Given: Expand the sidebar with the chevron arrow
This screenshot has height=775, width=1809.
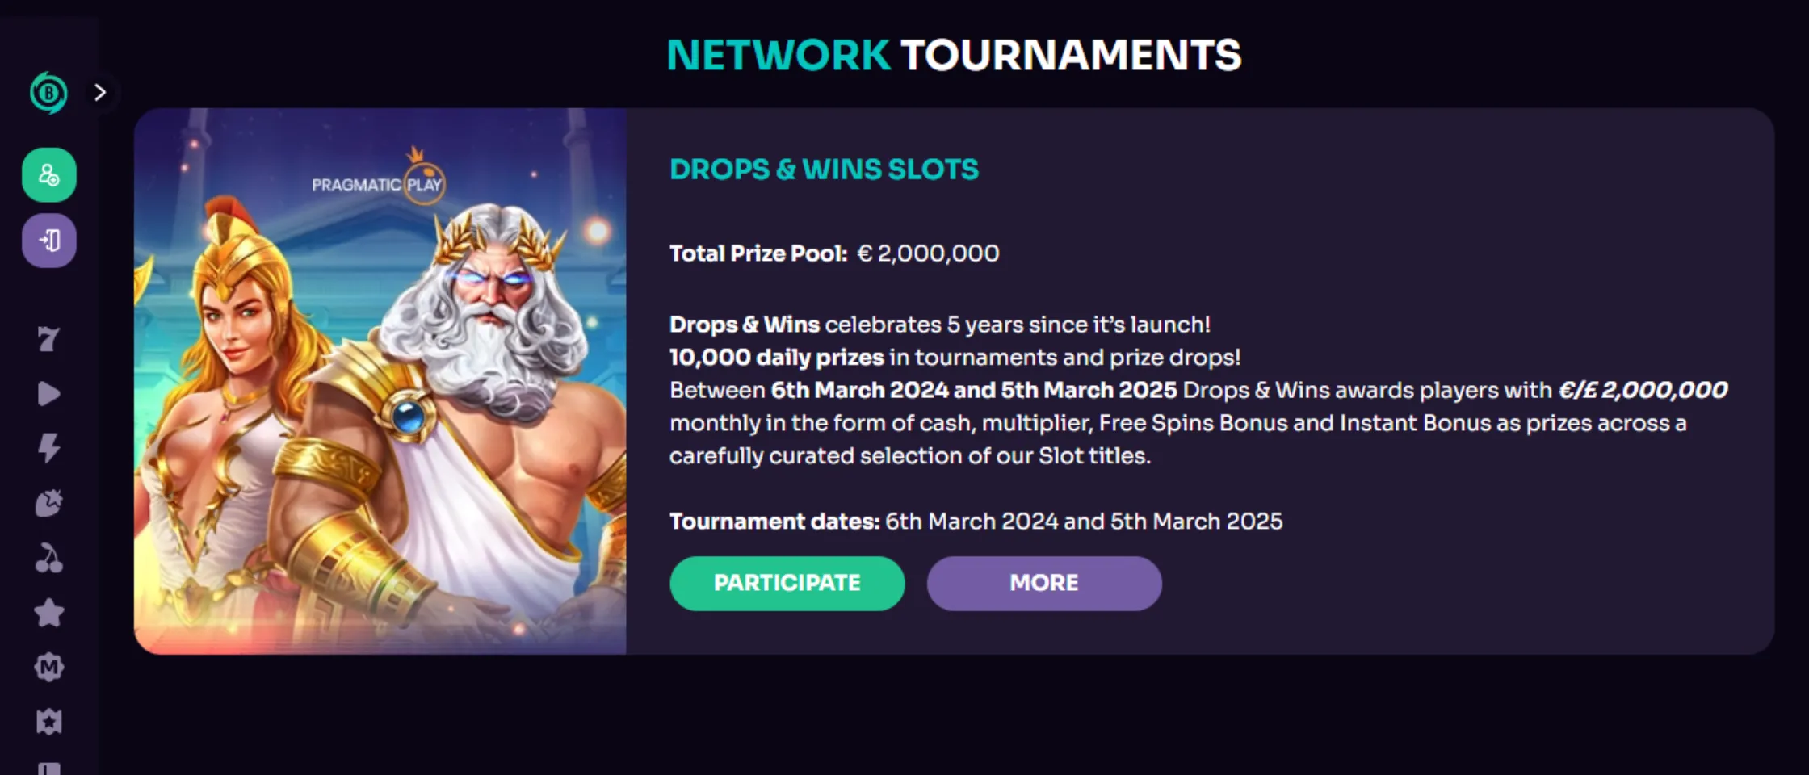Looking at the screenshot, I should (x=100, y=93).
